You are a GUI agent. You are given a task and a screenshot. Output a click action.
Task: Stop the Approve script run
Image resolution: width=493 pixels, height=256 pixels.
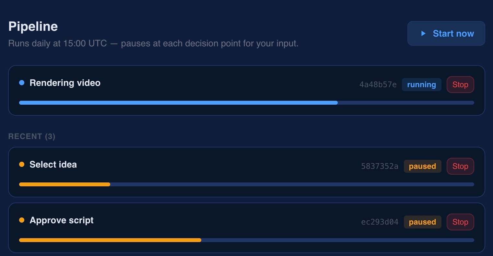pyautogui.click(x=460, y=222)
